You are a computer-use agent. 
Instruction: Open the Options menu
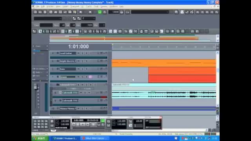pos(104,7)
